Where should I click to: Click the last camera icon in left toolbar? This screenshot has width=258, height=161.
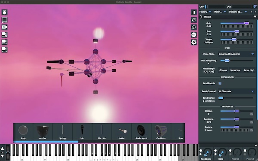click(4, 49)
